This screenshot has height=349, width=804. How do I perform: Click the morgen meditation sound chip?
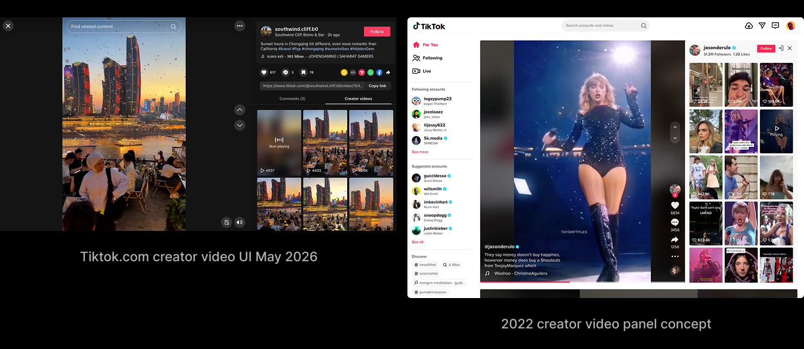[x=439, y=283]
